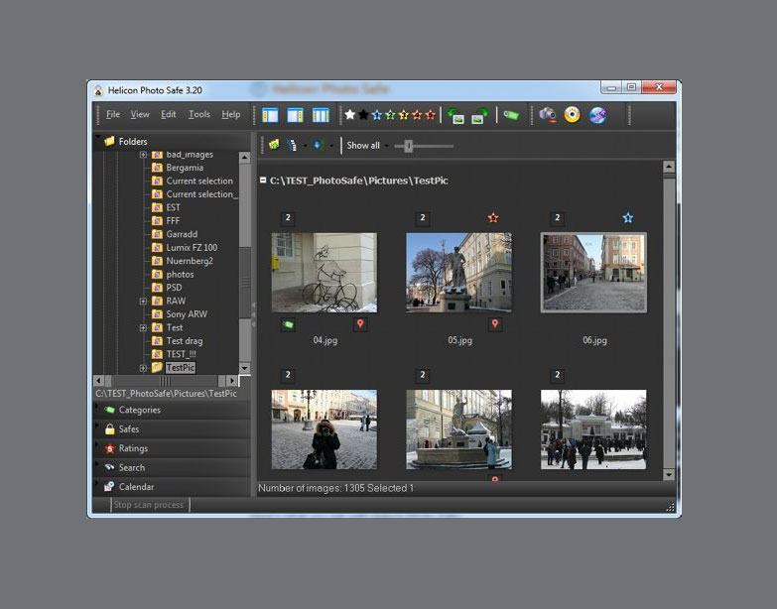Click the red geotag pin under 04.jpg
This screenshot has height=609, width=777.
pos(360,323)
